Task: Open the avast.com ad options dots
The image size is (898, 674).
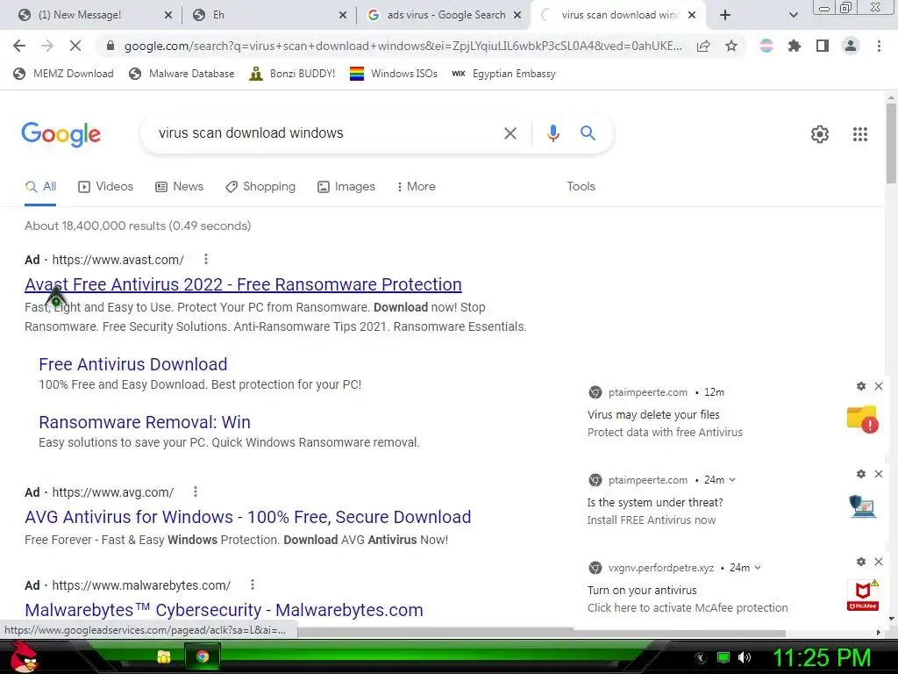Action: (205, 259)
